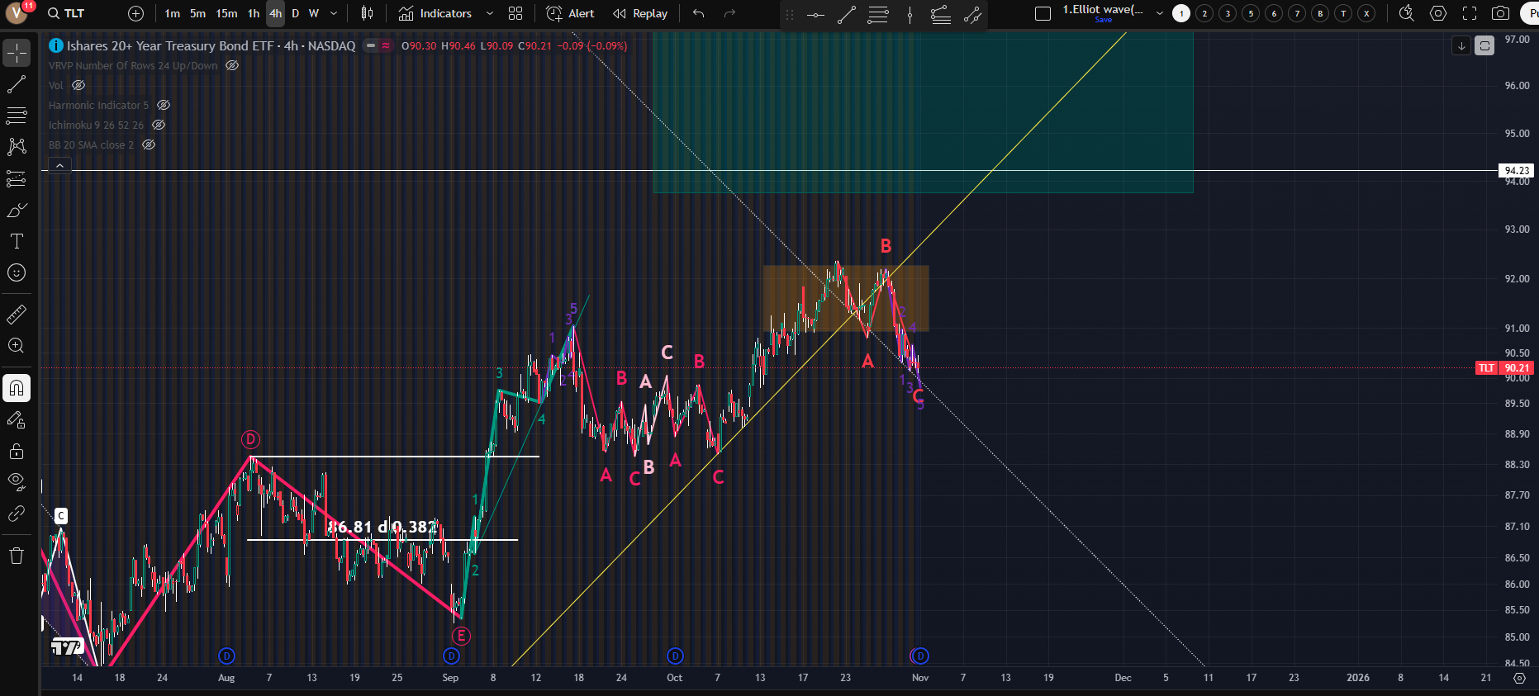Viewport: 1539px width, 696px height.
Task: Toggle visibility of Ichimoku 9 26 52 26
Action: click(x=159, y=125)
